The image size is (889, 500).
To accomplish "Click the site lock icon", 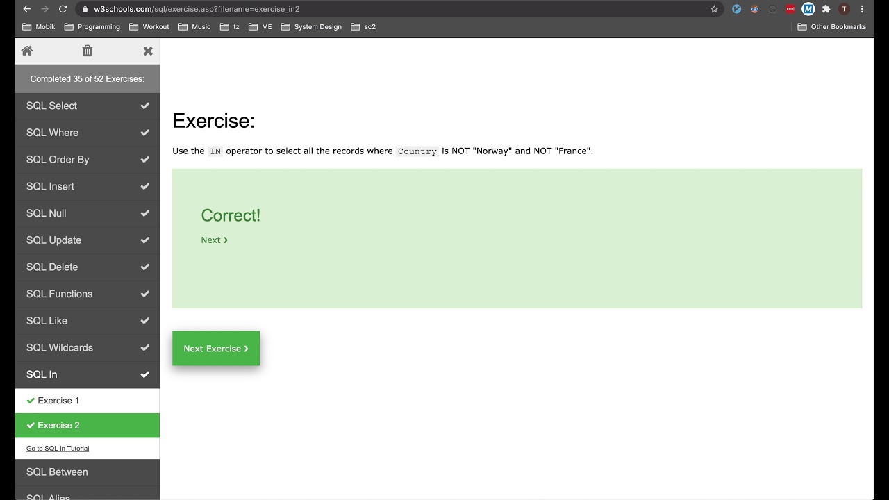I will (85, 9).
